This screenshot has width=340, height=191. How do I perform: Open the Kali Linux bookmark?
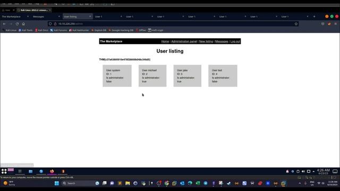click(x=10, y=30)
